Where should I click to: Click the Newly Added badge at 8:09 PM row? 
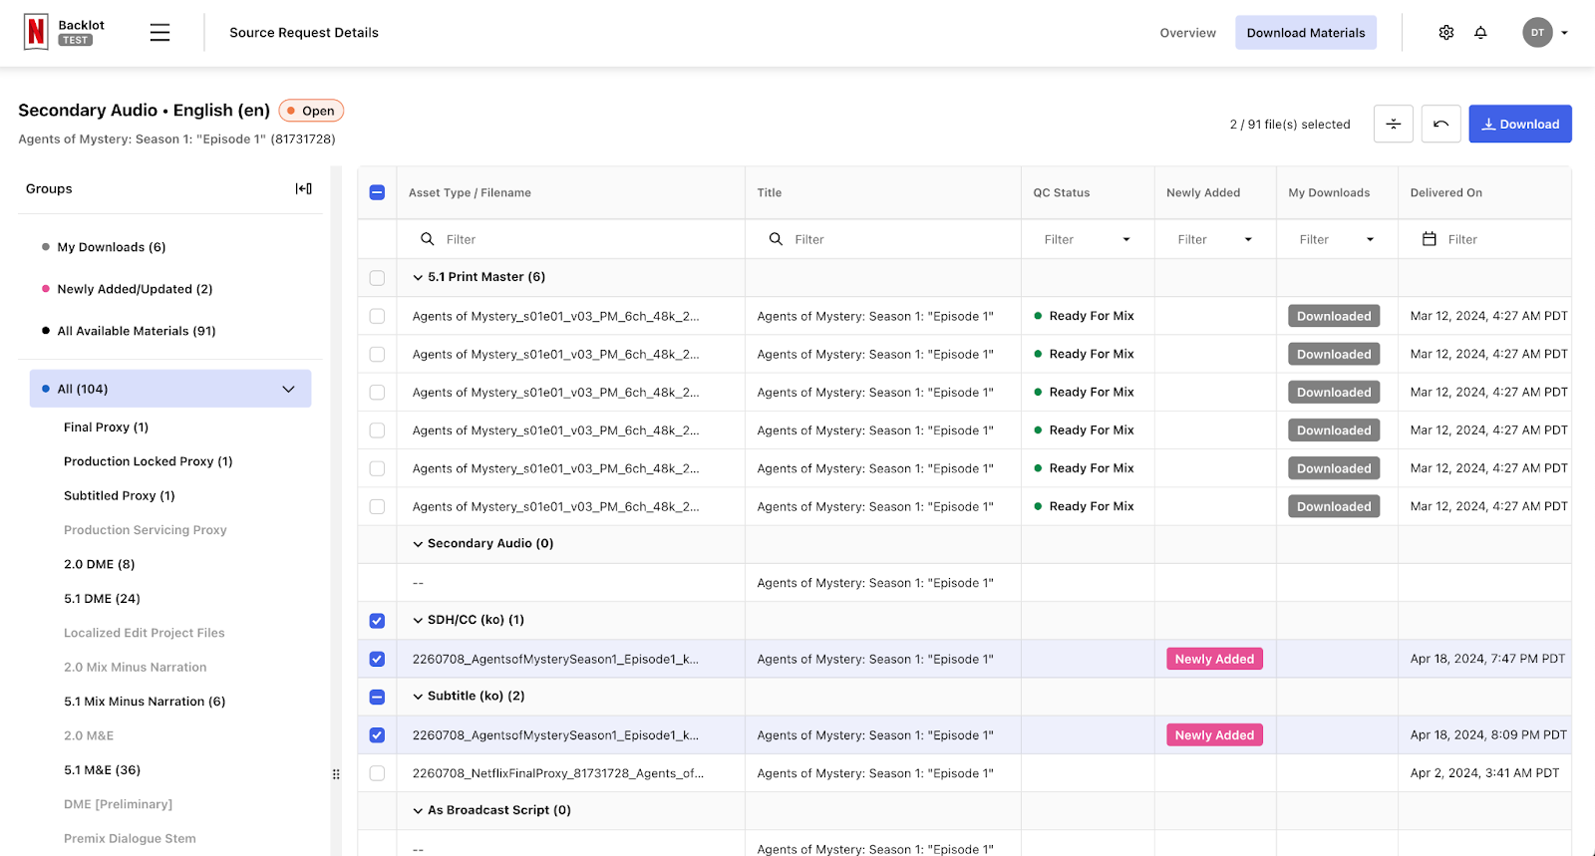click(x=1214, y=735)
